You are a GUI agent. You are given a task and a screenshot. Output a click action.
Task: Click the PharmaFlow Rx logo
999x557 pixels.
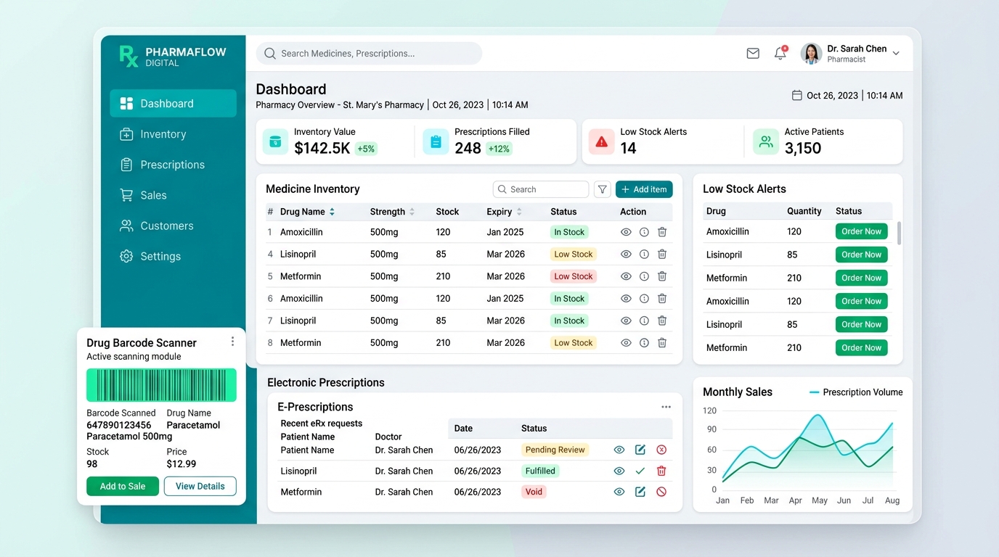tap(129, 56)
